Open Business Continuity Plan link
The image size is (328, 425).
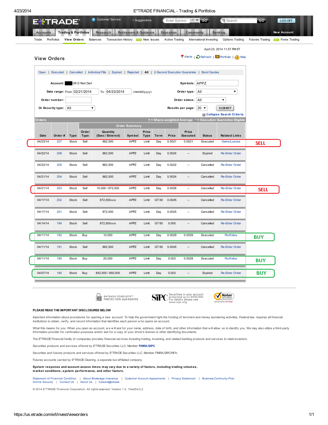[218, 379]
